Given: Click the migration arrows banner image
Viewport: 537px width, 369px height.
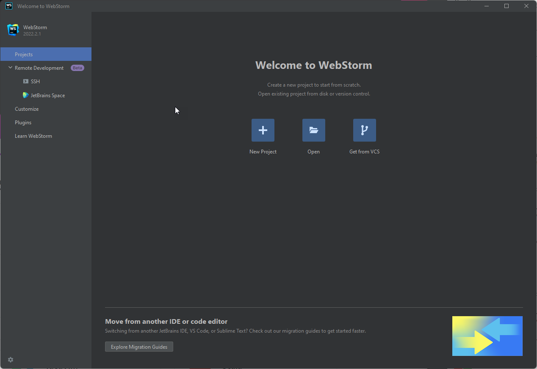Looking at the screenshot, I should tap(487, 336).
